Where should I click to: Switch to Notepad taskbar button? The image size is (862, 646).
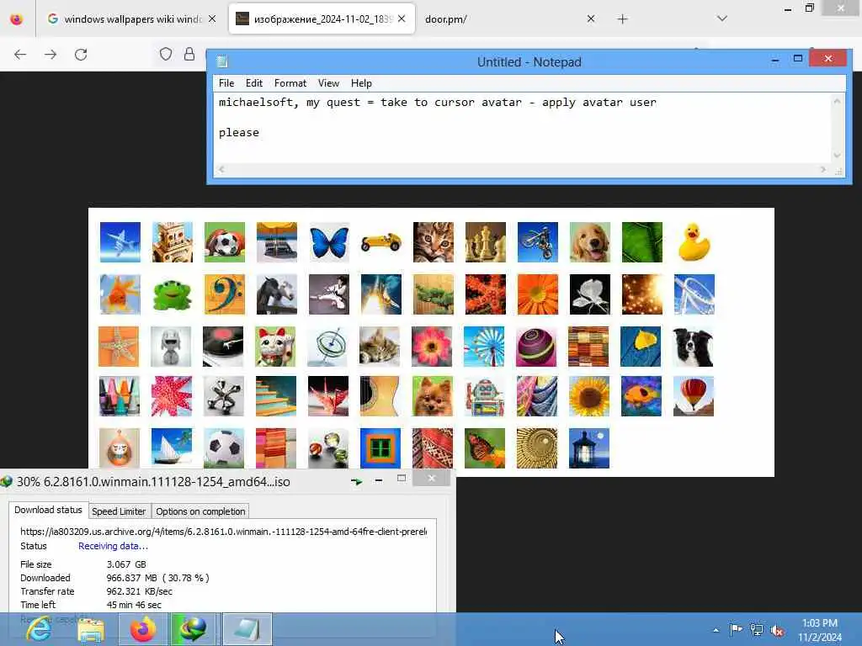247,629
